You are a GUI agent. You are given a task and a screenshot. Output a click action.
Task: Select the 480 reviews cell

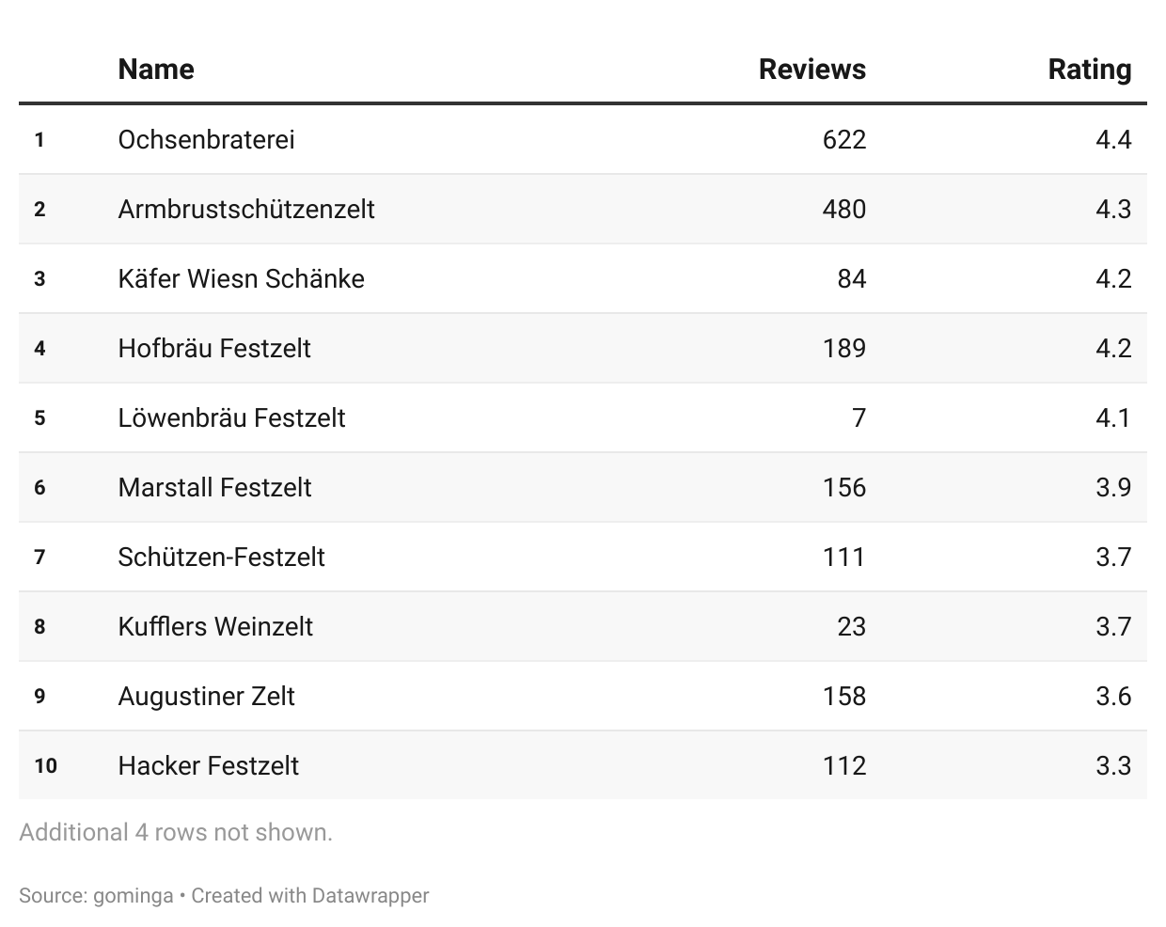843,209
